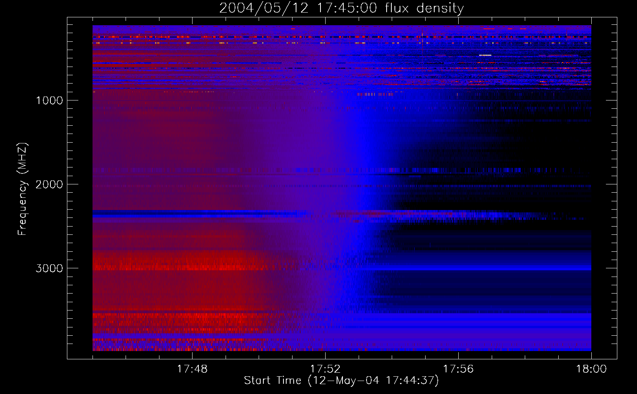This screenshot has width=637, height=394.
Task: Click the white burst spot in spectrogram
Action: (x=485, y=55)
